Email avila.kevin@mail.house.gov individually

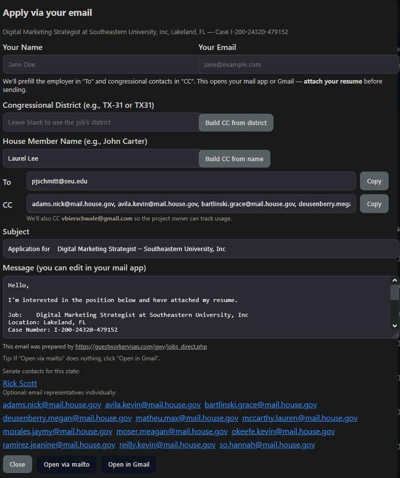153,404
